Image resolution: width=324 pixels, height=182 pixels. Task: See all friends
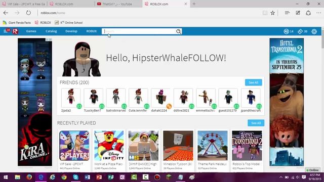click(x=253, y=82)
